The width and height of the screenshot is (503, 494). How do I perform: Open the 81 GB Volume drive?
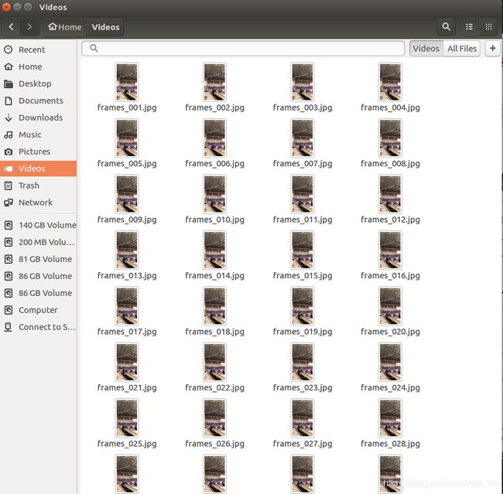point(39,259)
